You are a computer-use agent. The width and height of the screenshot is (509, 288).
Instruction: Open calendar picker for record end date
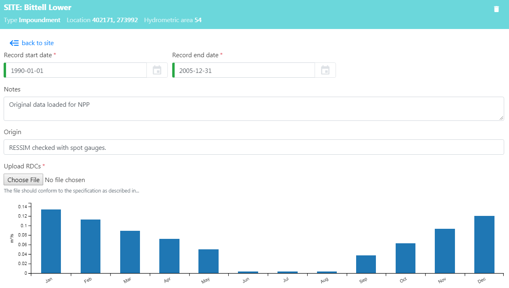[325, 70]
